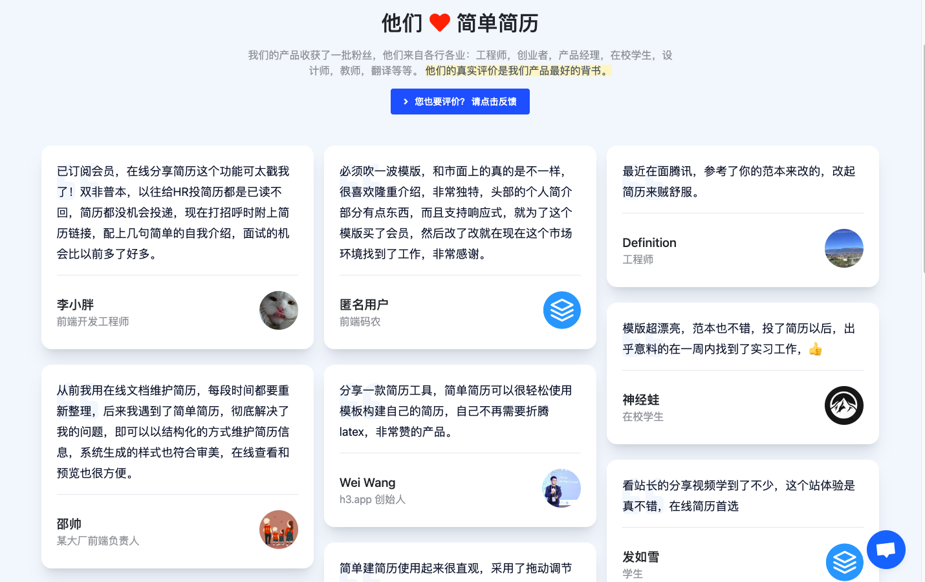Click the 简单简历 logo icon near the chat bubble
Image resolution: width=925 pixels, height=582 pixels.
tap(845, 562)
